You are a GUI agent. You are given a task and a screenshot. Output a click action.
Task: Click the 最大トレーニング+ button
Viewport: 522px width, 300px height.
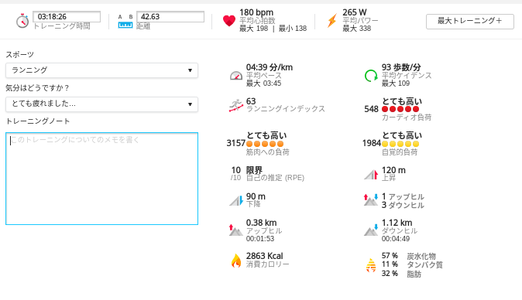point(470,22)
